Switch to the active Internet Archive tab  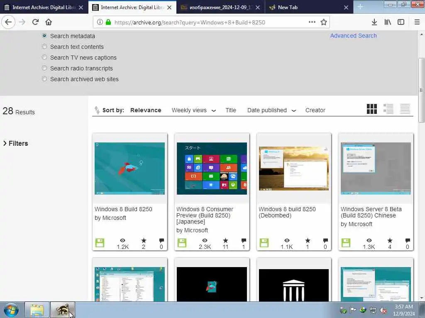(x=132, y=7)
